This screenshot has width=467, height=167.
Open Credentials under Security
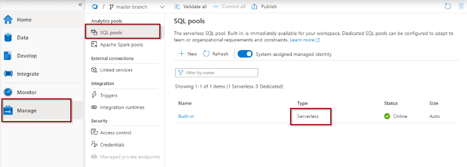[112, 145]
